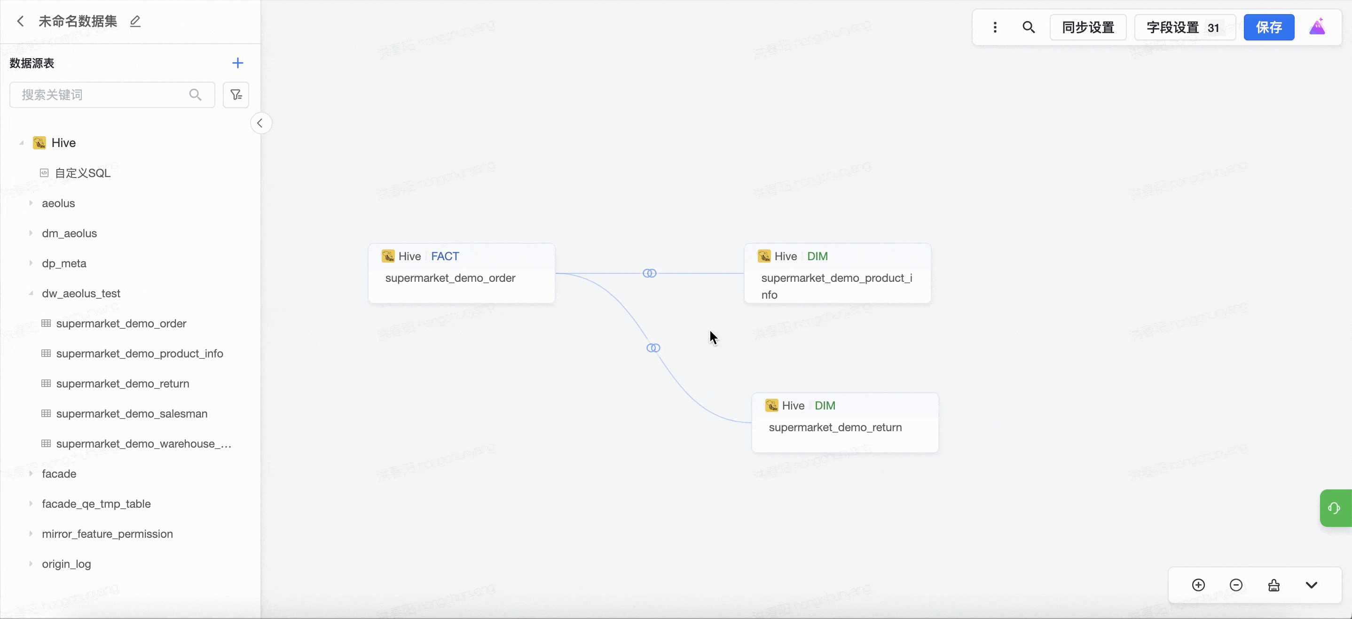Open the three-dot more options menu

point(995,27)
